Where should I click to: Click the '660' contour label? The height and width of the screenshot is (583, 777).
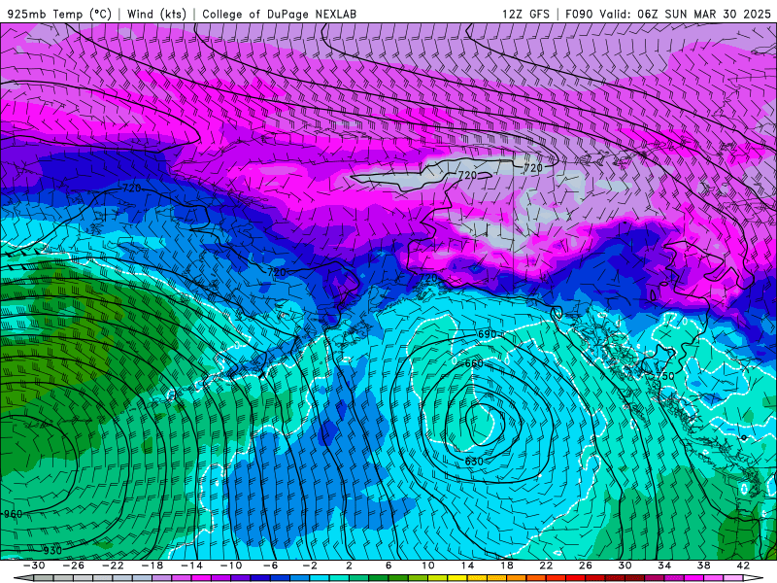pos(474,363)
